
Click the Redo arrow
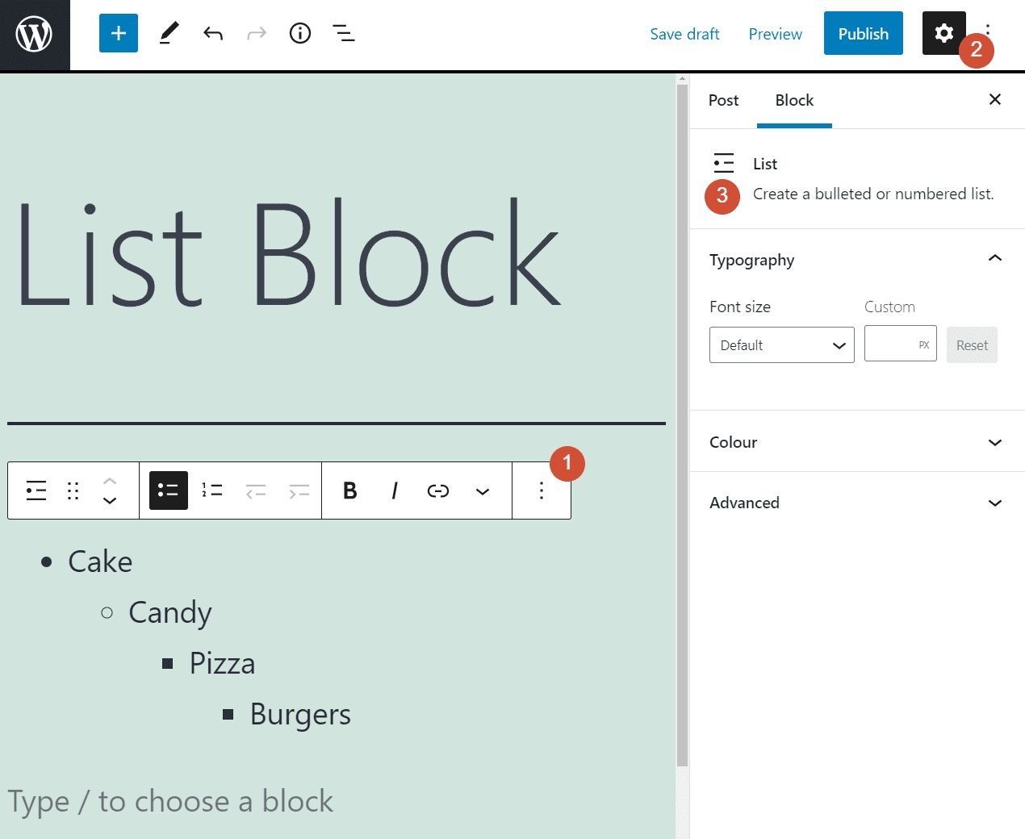point(256,33)
